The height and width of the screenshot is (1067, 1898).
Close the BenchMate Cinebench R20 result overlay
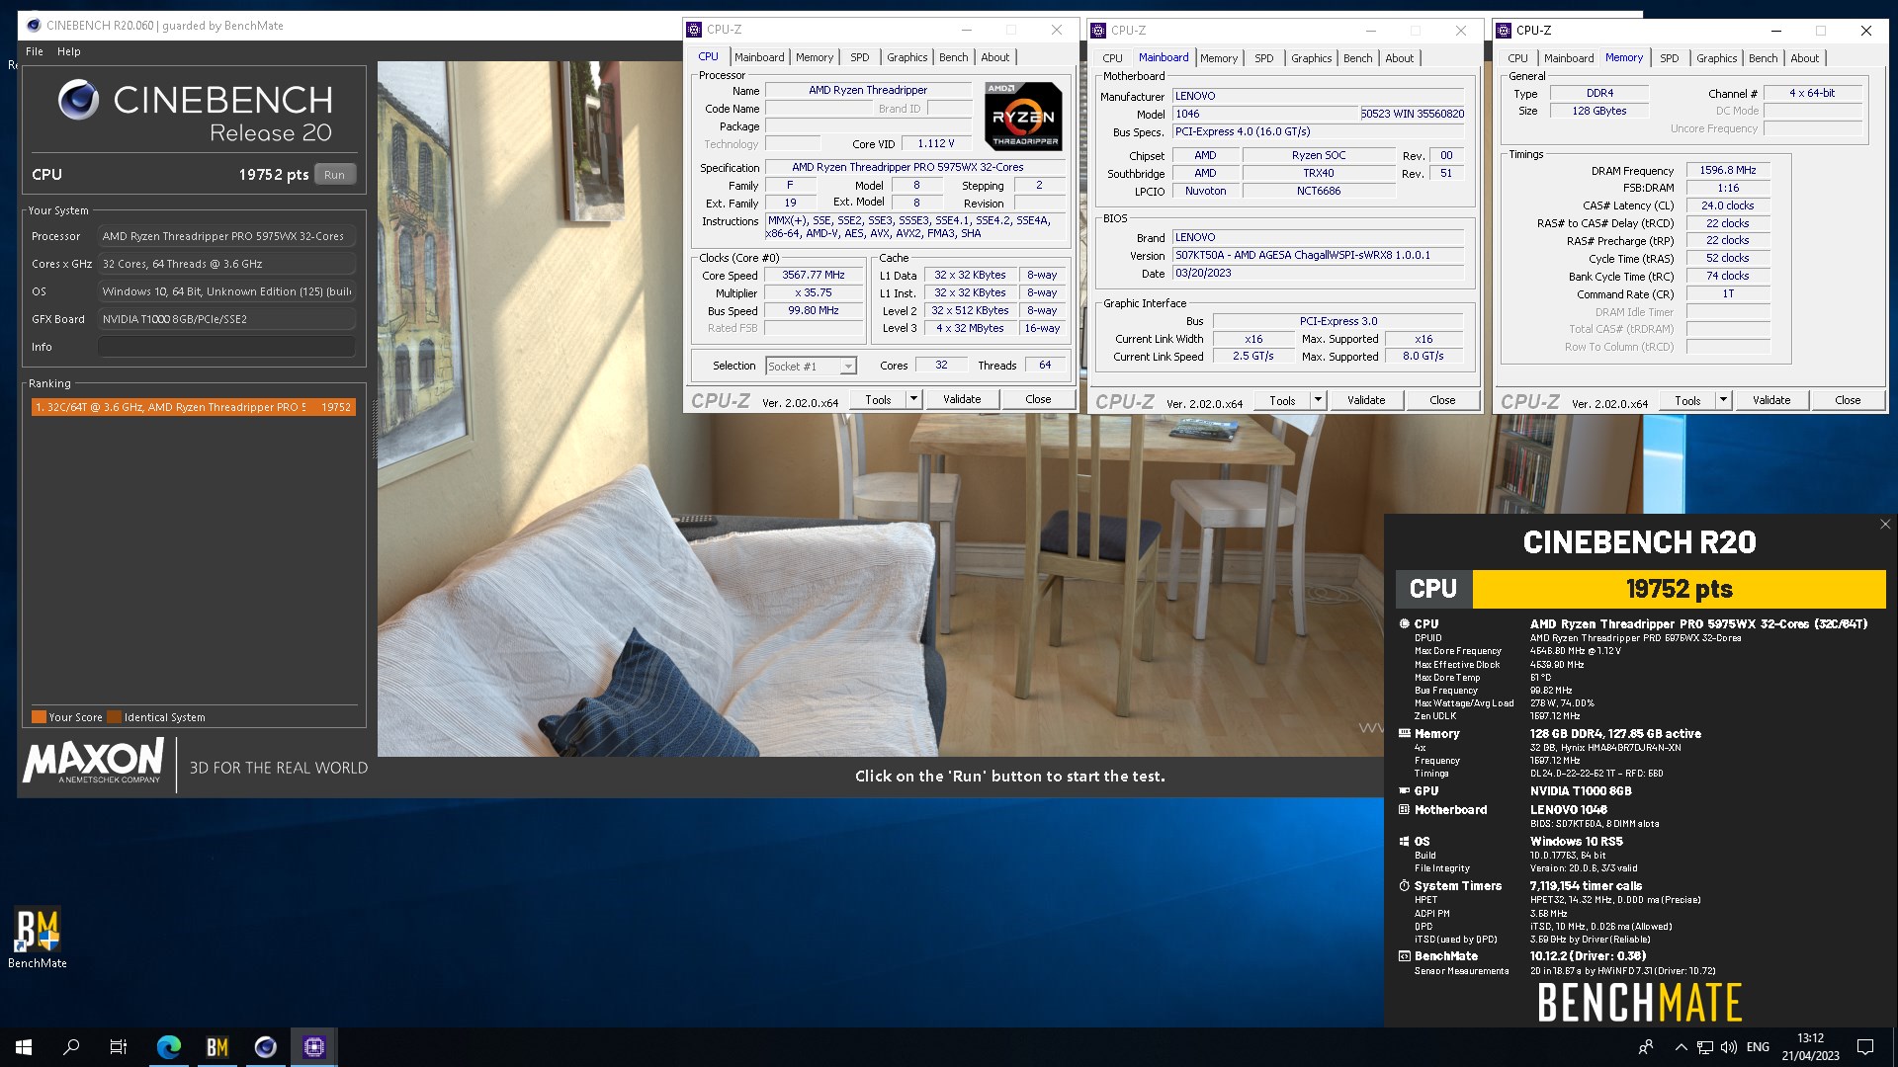point(1885,525)
